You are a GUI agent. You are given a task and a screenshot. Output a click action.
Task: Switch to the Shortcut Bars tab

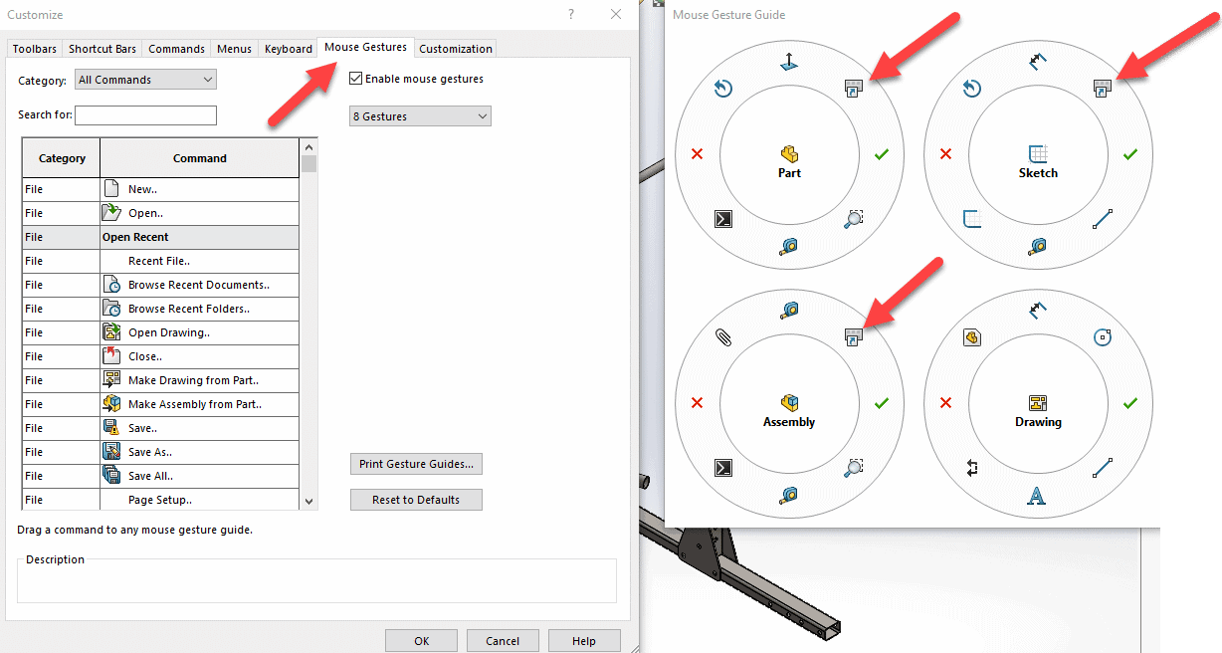click(102, 49)
